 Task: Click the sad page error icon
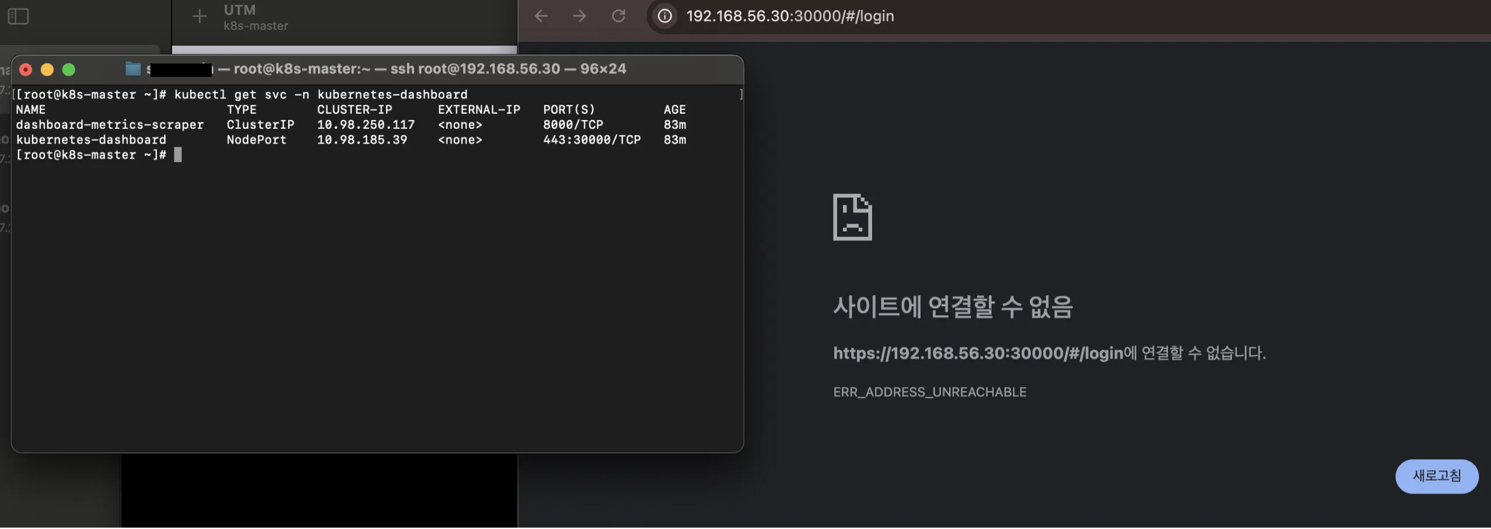852,217
